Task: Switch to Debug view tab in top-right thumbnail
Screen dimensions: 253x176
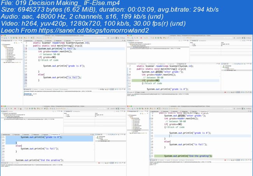Action: [x=130, y=40]
